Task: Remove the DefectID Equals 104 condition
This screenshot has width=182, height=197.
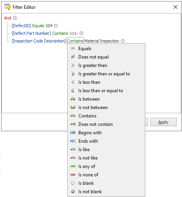Action: tap(56, 26)
